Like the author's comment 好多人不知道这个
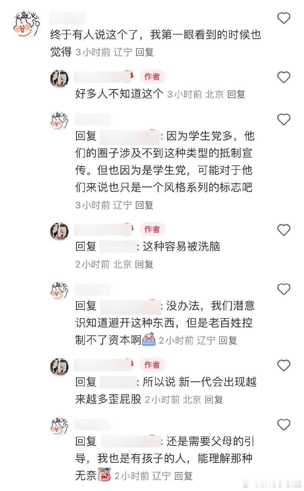304x491 pixels. click(x=284, y=77)
